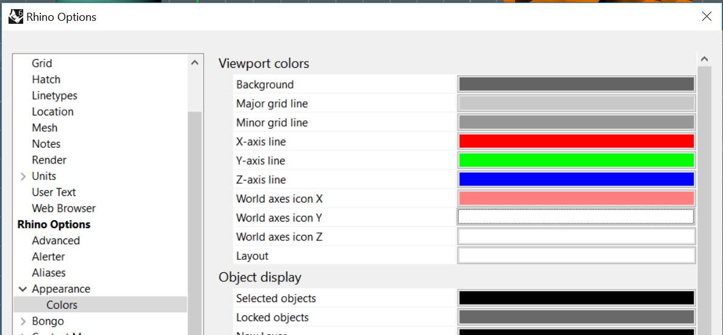Open the green Y-axis line swatch
The image size is (723, 335).
577,160
